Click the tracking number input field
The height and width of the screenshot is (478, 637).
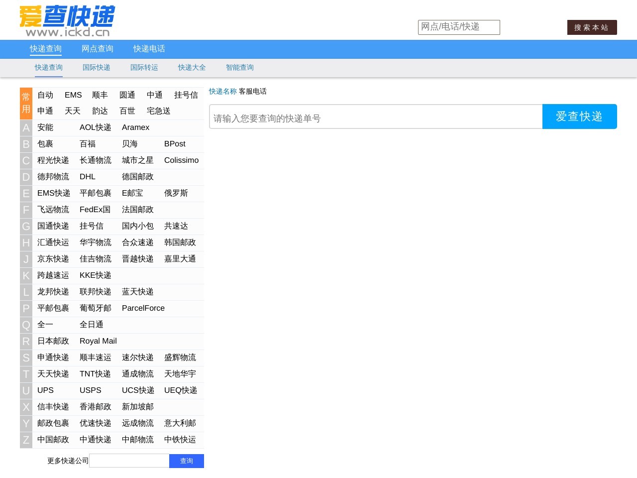tap(375, 118)
